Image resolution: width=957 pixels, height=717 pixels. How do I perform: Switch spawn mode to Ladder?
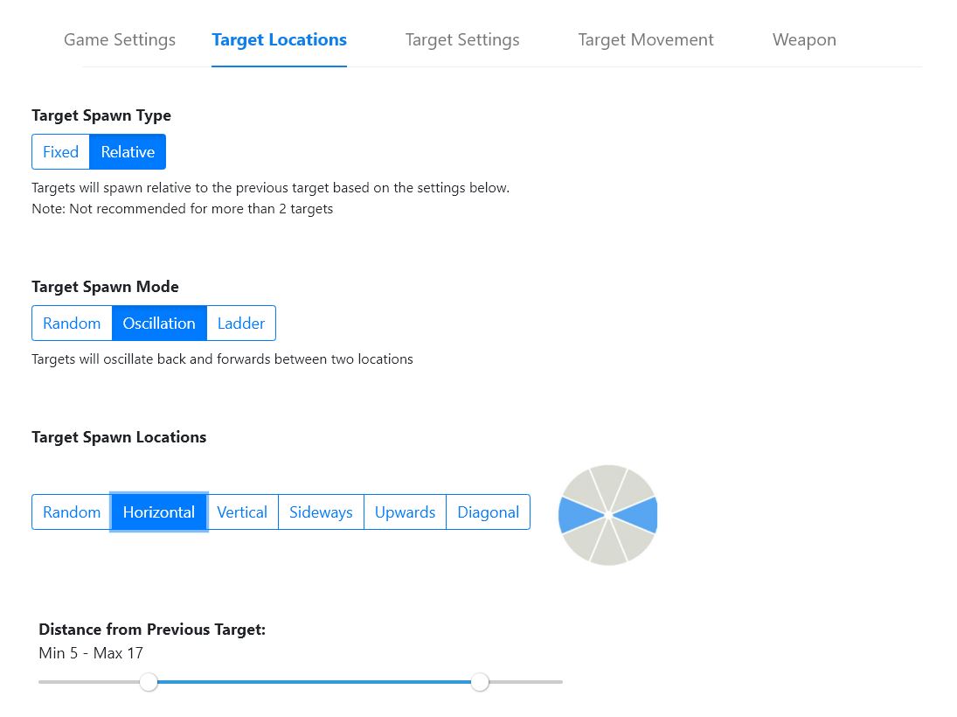pyautogui.click(x=241, y=324)
